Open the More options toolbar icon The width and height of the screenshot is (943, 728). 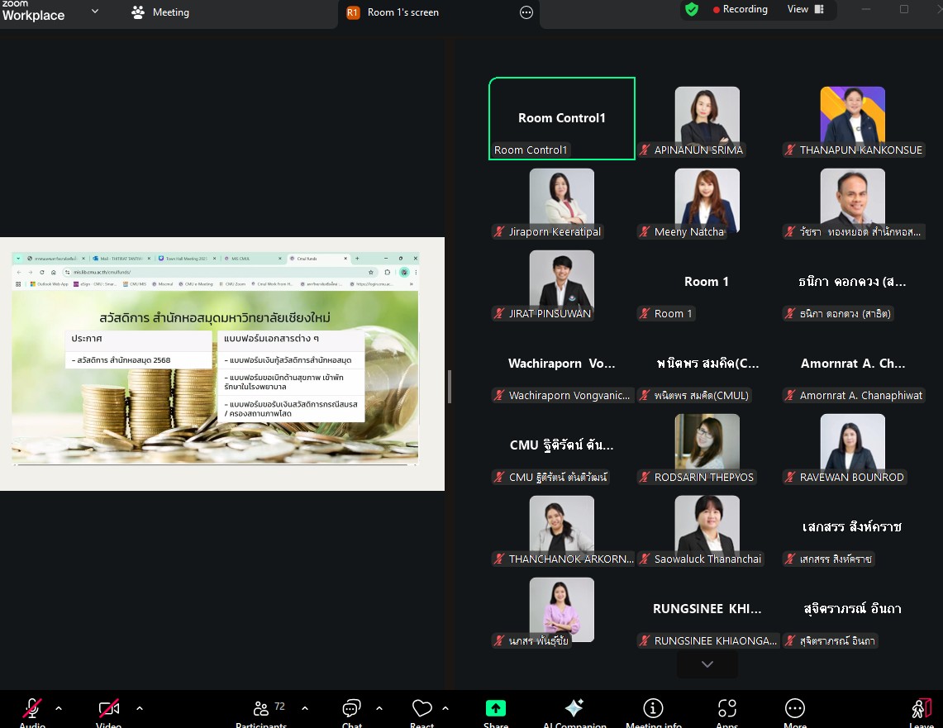(795, 708)
